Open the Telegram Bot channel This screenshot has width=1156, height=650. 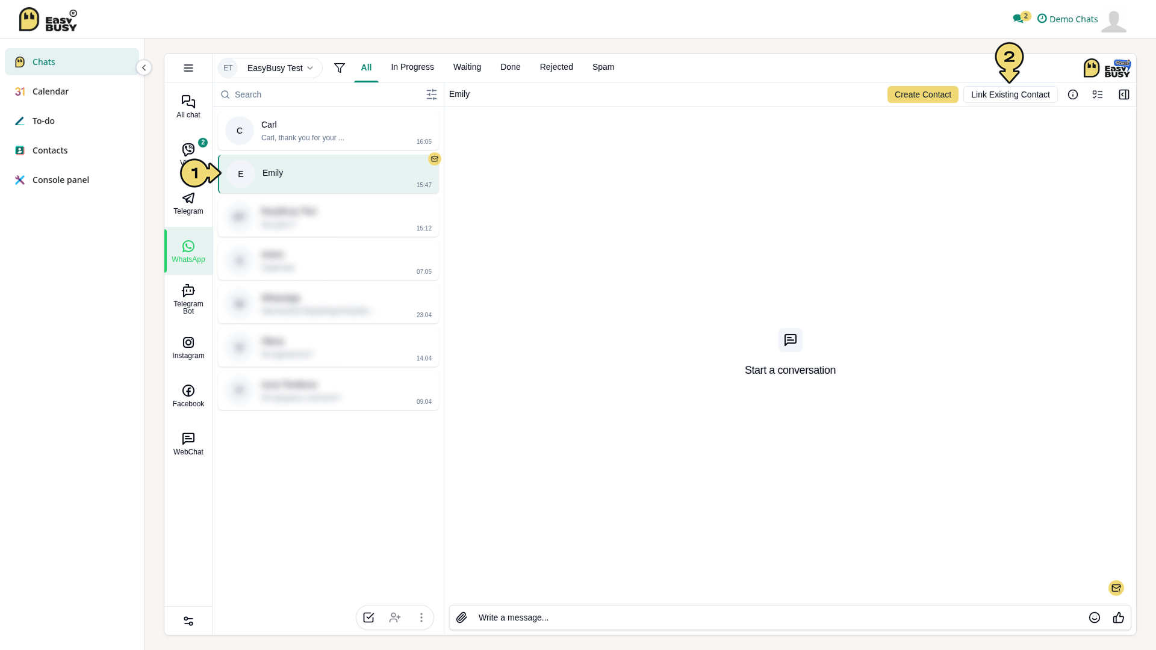pyautogui.click(x=188, y=299)
